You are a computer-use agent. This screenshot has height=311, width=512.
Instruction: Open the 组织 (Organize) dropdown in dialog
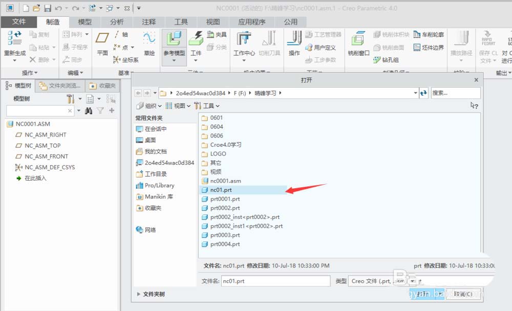[x=149, y=106]
